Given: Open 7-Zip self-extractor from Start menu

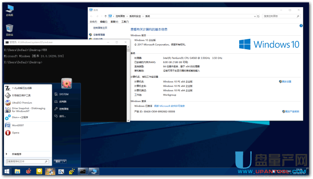Looking at the screenshot, I should point(22,88).
